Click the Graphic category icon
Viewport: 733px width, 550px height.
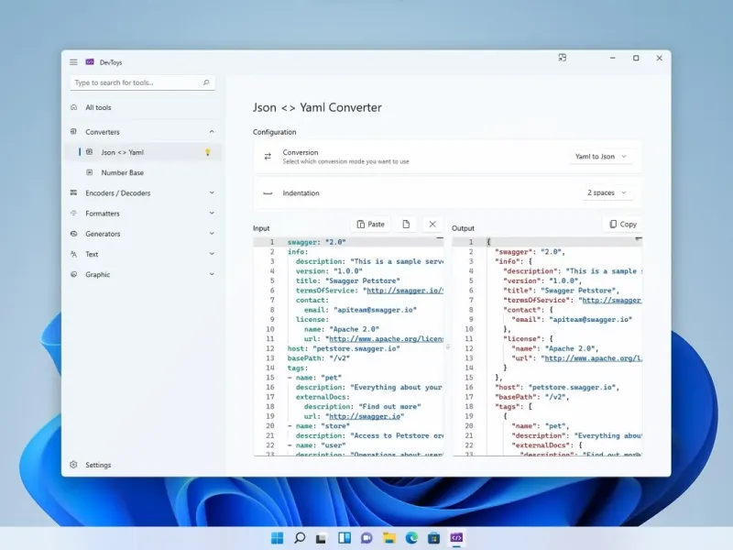[x=73, y=274]
